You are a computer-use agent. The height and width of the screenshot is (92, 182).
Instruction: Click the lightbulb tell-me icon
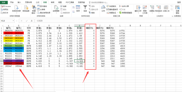click(89, 2)
